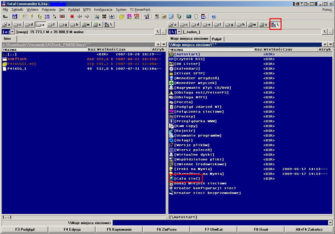Open the FTP connection toolbar icon
335x234 pixels.
[136, 16]
